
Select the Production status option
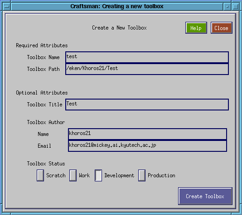coord(142,175)
